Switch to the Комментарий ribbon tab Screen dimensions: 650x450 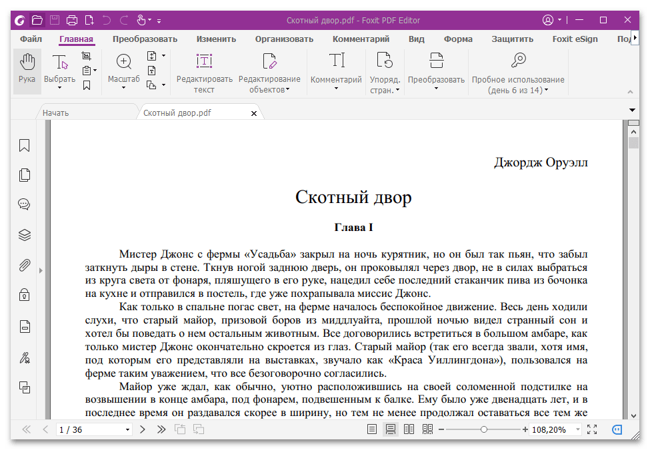coord(361,39)
